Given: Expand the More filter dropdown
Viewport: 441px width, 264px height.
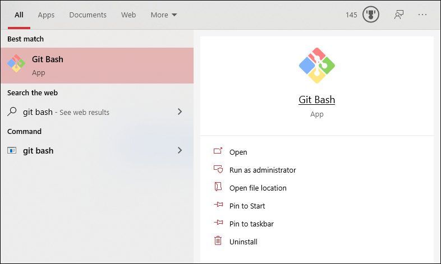Looking at the screenshot, I should coord(164,15).
